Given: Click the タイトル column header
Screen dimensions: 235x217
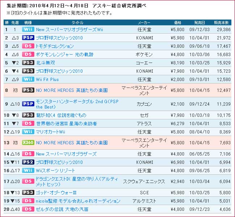Looking at the screenshot, I should coord(77,23).
